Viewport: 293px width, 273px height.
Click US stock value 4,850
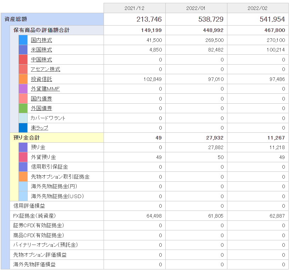coord(156,50)
